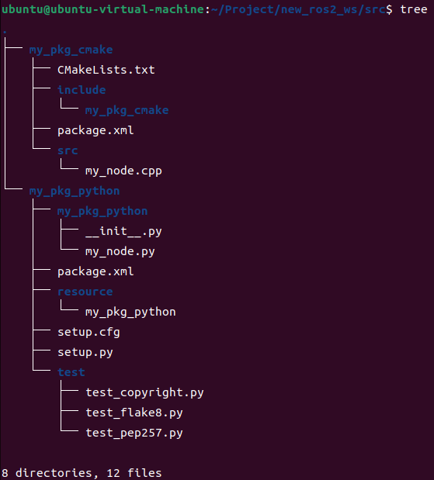
Task: Select the my_node.py file name
Action: point(120,252)
